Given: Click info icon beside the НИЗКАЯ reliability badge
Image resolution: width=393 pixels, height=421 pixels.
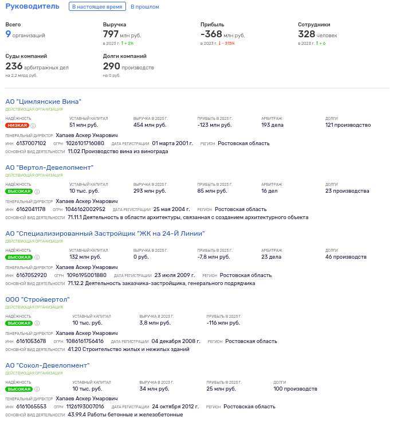Looking at the screenshot, I should click(33, 126).
